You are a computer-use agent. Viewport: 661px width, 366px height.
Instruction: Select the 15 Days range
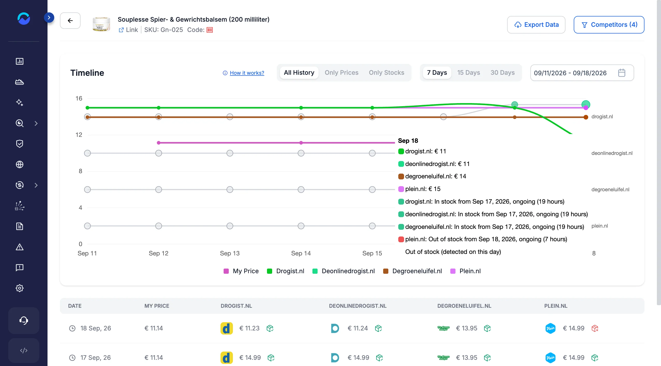pyautogui.click(x=469, y=73)
